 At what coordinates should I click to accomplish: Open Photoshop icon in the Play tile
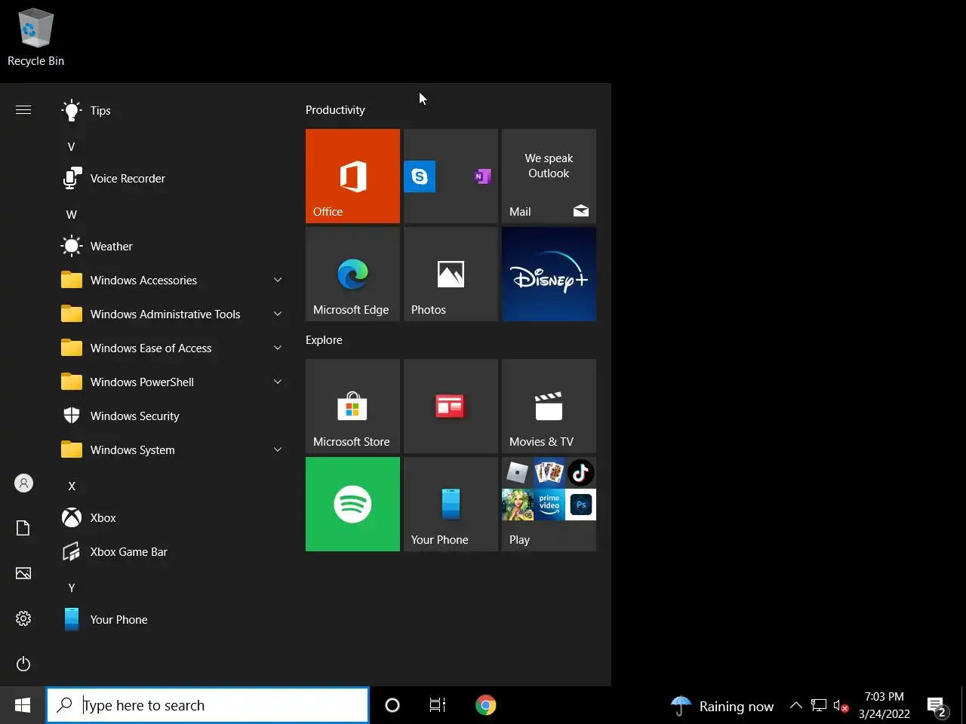pyautogui.click(x=580, y=505)
